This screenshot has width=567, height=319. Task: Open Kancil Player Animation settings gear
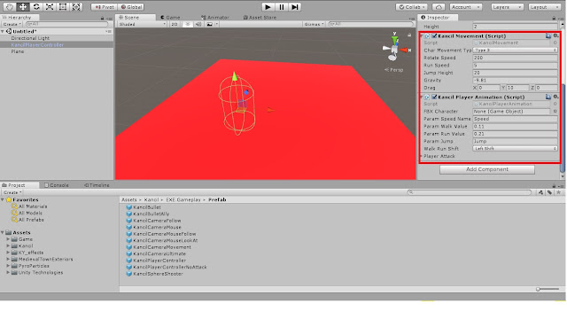555,97
